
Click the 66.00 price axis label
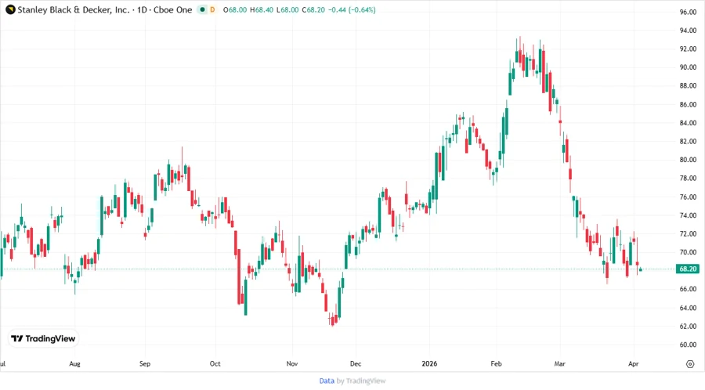tap(688, 289)
